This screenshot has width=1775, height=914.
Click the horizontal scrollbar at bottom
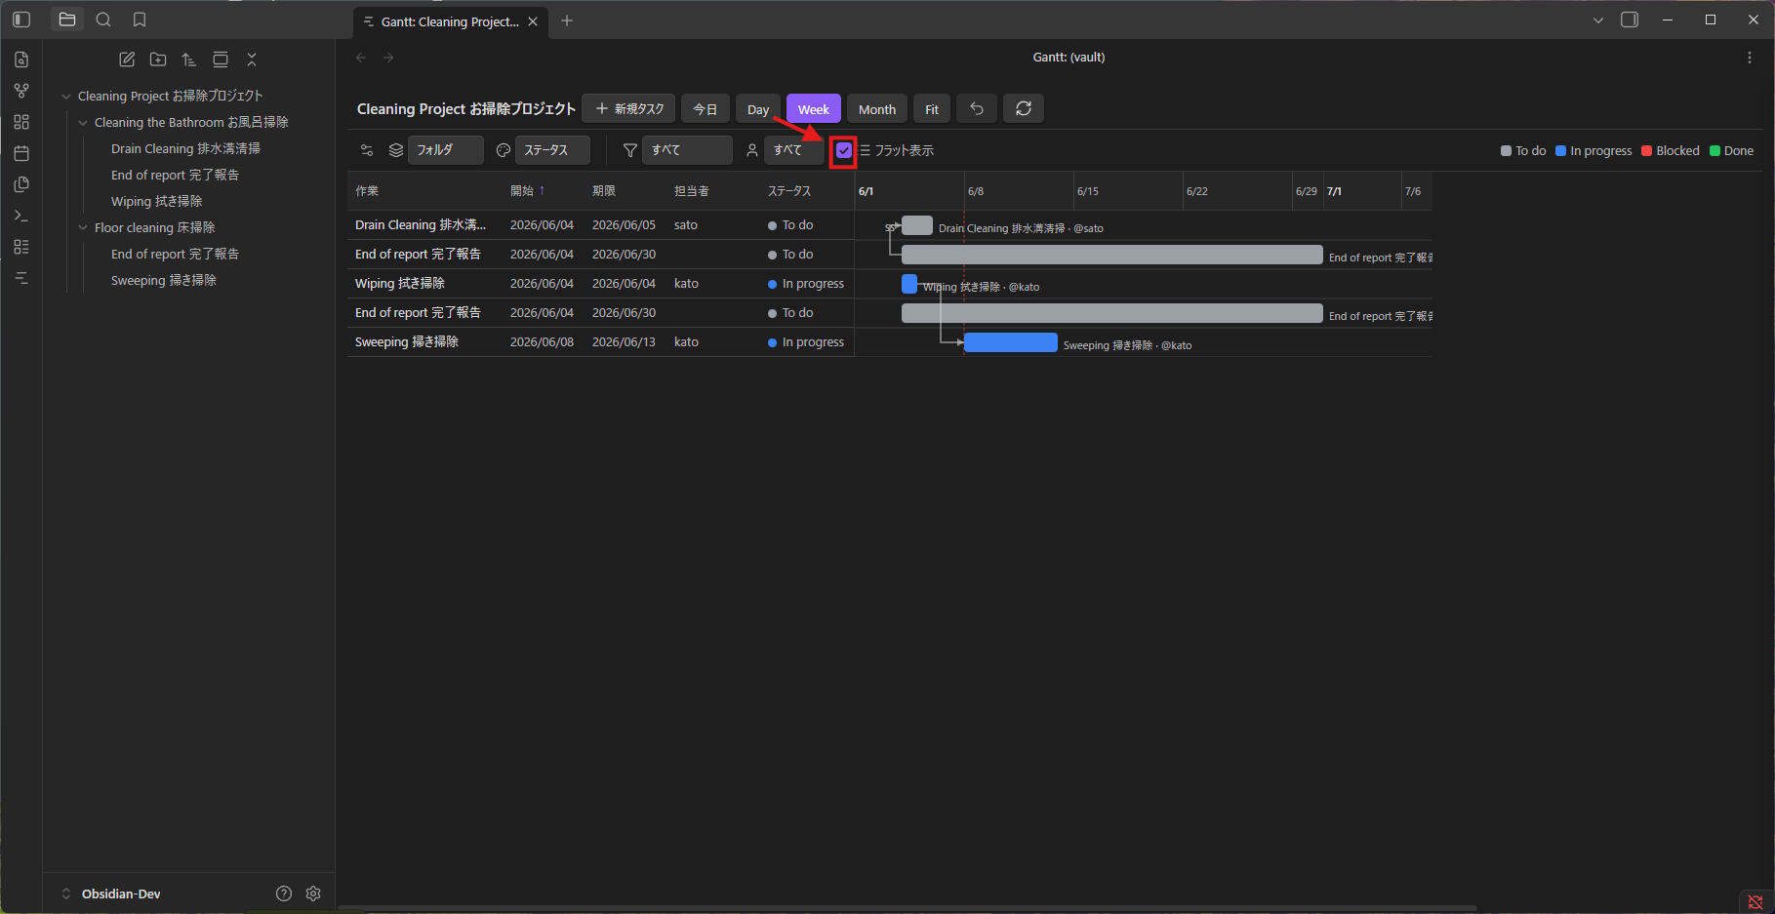tap(908, 908)
